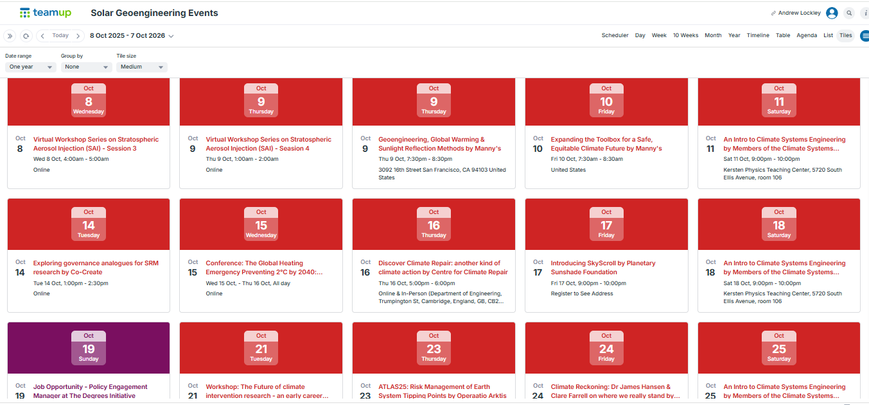Viewport: 869px width, 405px height.
Task: Go to previous date range arrow
Action: pos(42,36)
